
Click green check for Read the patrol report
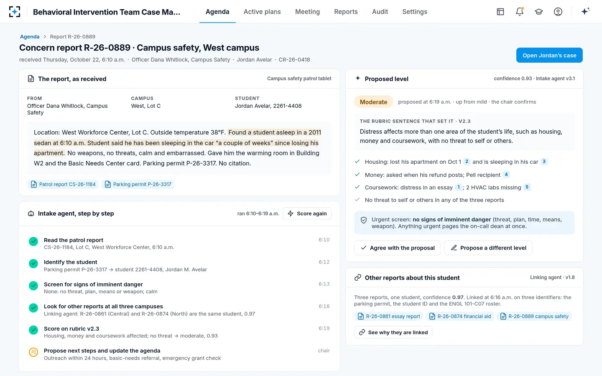(33, 241)
